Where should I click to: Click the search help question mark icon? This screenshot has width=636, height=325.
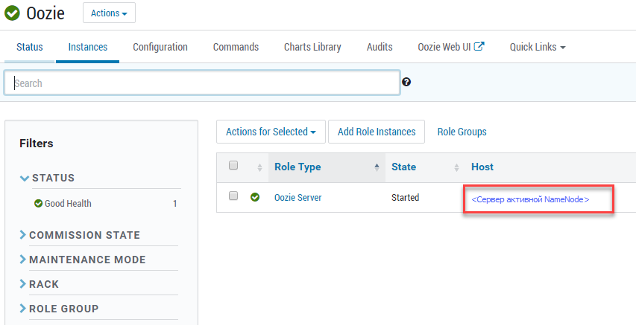click(x=406, y=83)
